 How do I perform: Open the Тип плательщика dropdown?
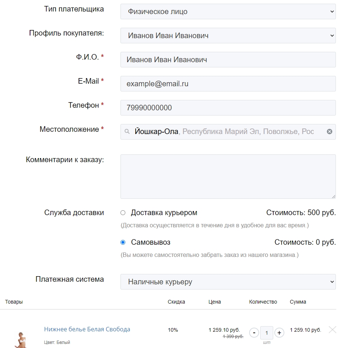point(228,11)
